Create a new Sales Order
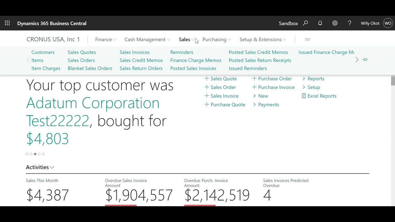The width and height of the screenshot is (395, 222). tap(220, 87)
